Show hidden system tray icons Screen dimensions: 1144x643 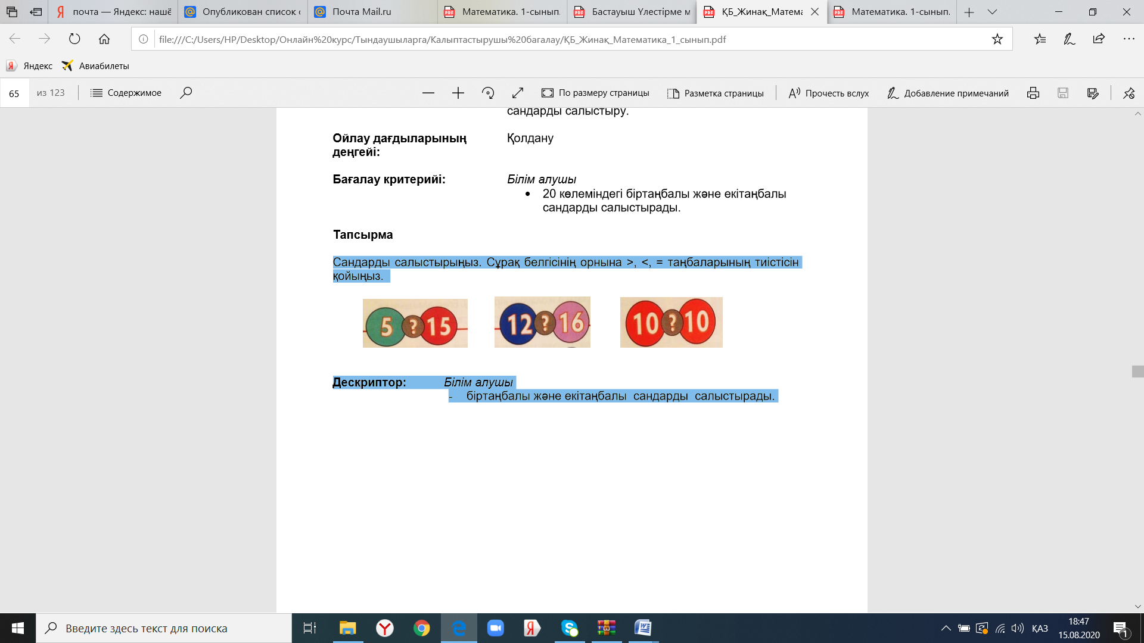[946, 628]
